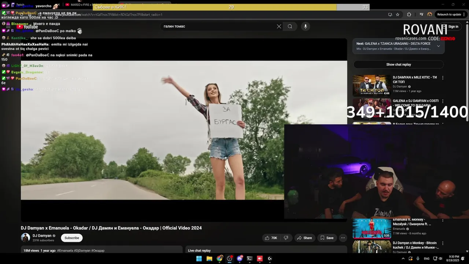Subscribe to DJ Damyan channel
Screen dimensions: 469x264
(x=72, y=238)
